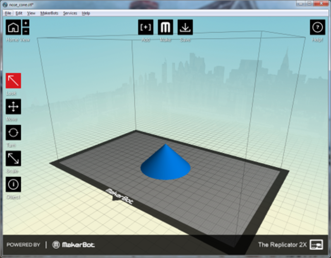This screenshot has height=258, width=331.
Task: Open the Object info tool
Action: pyautogui.click(x=13, y=184)
